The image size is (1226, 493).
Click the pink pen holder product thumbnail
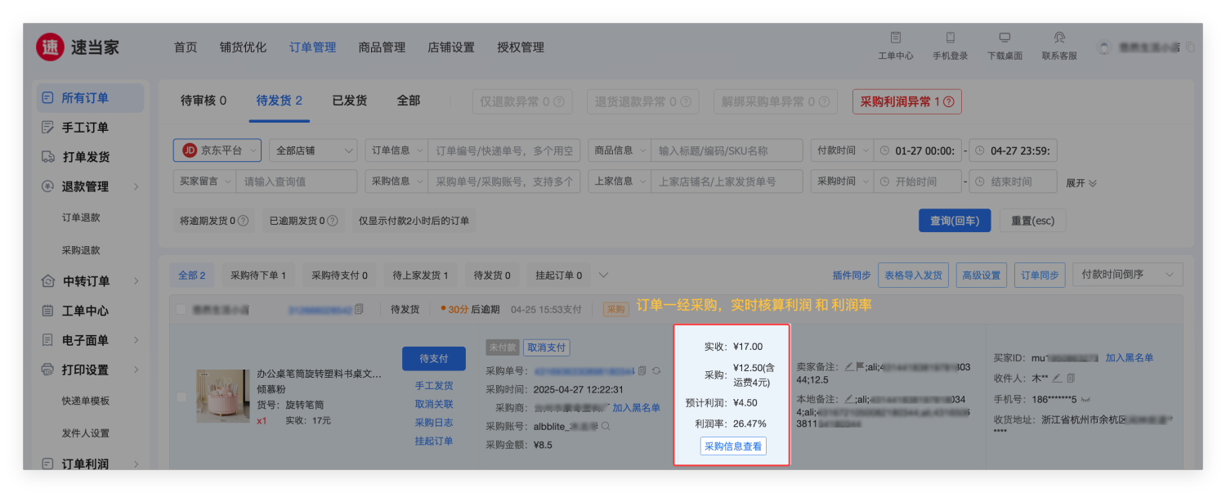(x=222, y=396)
